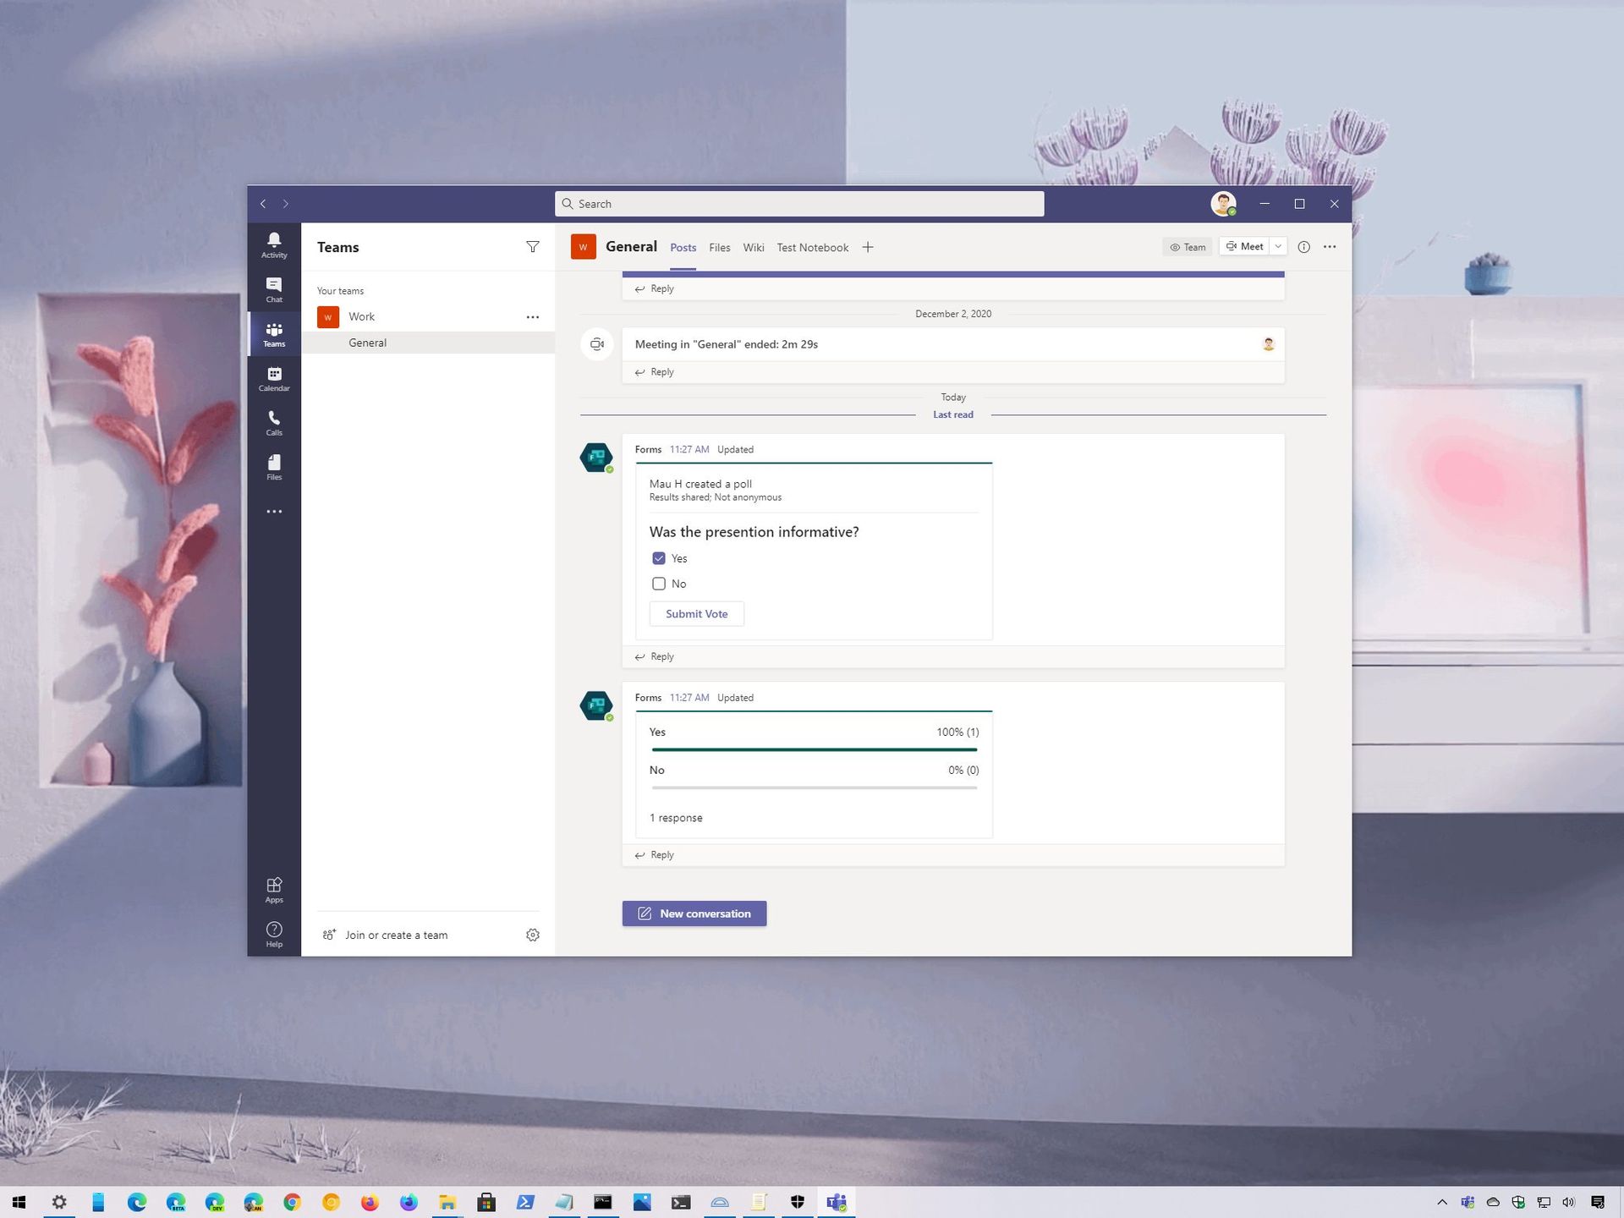Open the Chat section
The image size is (1624, 1218).
pyautogui.click(x=273, y=290)
